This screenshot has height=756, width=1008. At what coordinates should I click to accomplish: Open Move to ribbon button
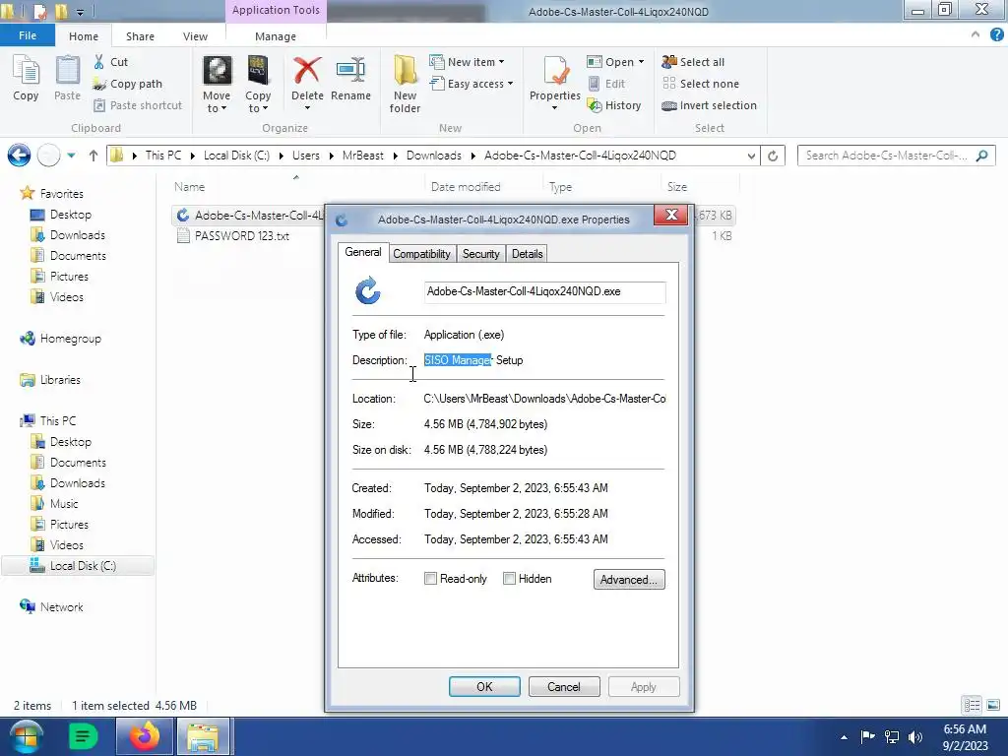point(217,85)
